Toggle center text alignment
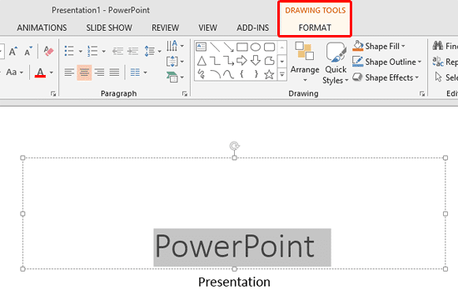 [84, 72]
